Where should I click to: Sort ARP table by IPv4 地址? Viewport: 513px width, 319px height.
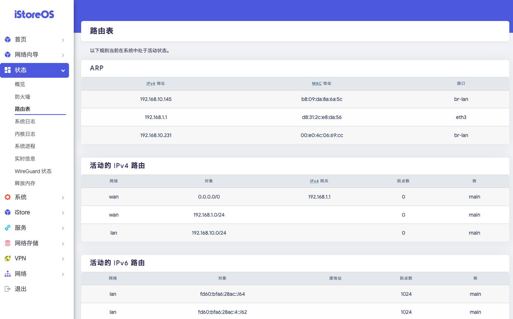(156, 83)
